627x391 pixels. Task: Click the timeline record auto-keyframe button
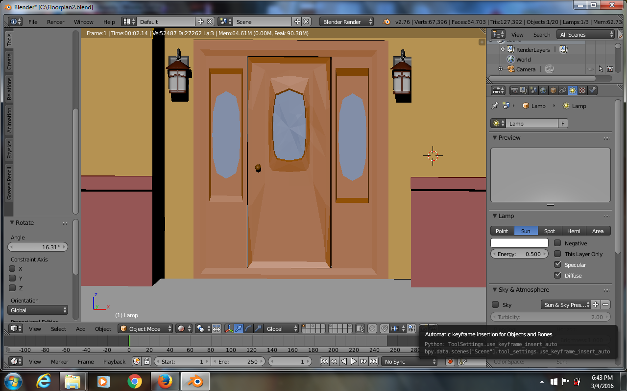450,362
